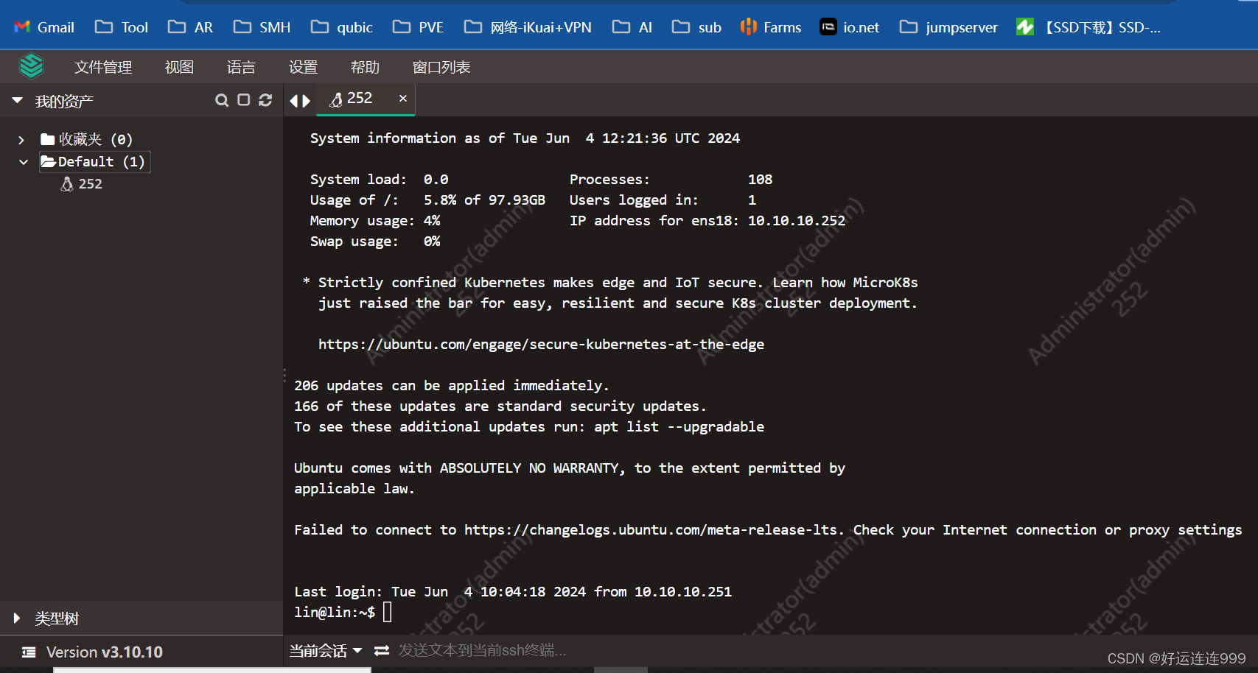This screenshot has height=673, width=1258.
Task: Open the 帮助 menu
Action: click(x=365, y=67)
